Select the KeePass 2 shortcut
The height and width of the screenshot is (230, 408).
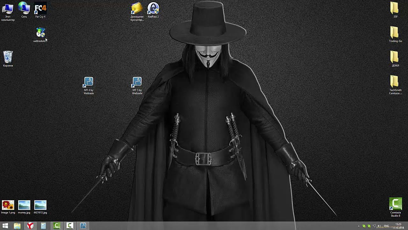tap(153, 10)
